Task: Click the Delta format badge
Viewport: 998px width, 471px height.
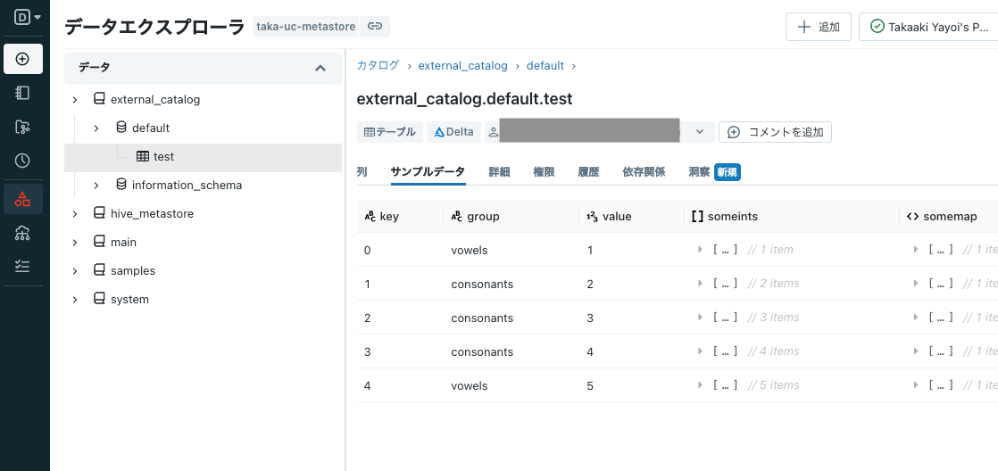Action: click(x=453, y=132)
